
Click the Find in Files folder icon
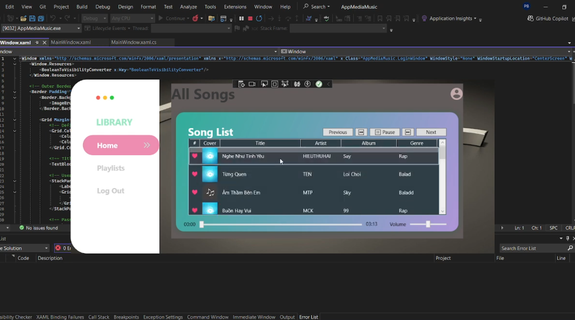point(211,18)
